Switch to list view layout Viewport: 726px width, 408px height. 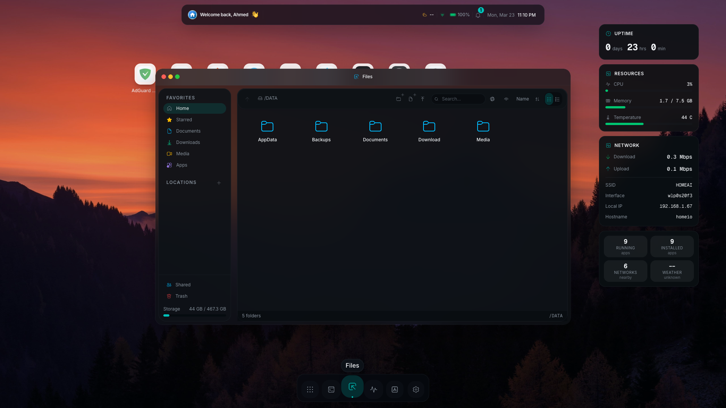[557, 99]
